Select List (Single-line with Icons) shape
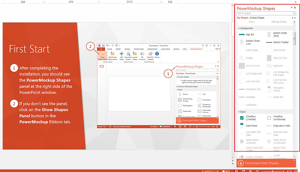 (277, 74)
